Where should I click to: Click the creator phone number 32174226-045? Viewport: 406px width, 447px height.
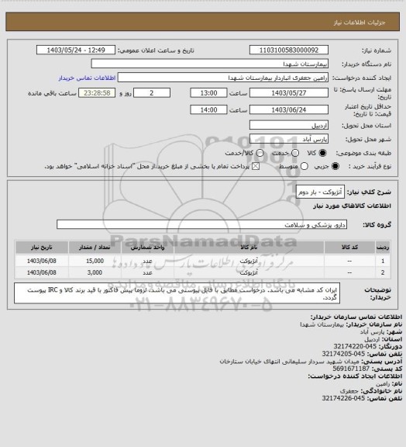point(343,398)
